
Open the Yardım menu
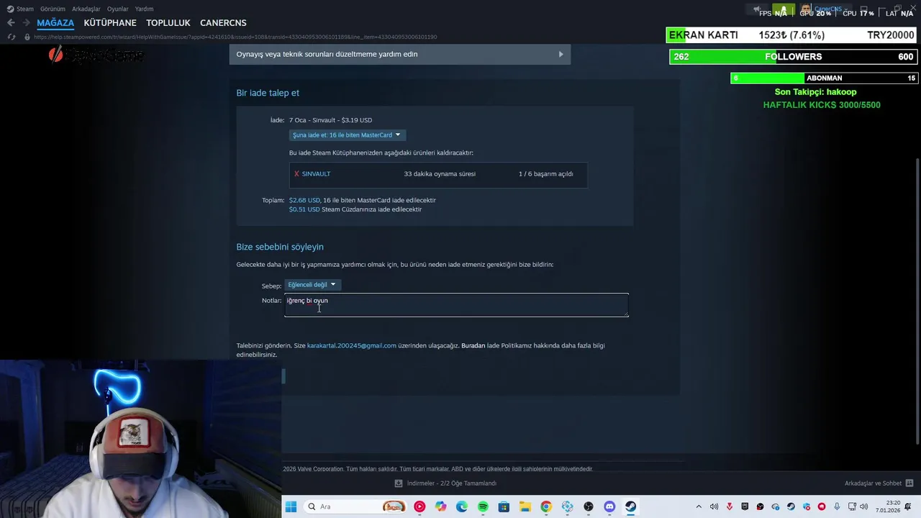click(144, 9)
